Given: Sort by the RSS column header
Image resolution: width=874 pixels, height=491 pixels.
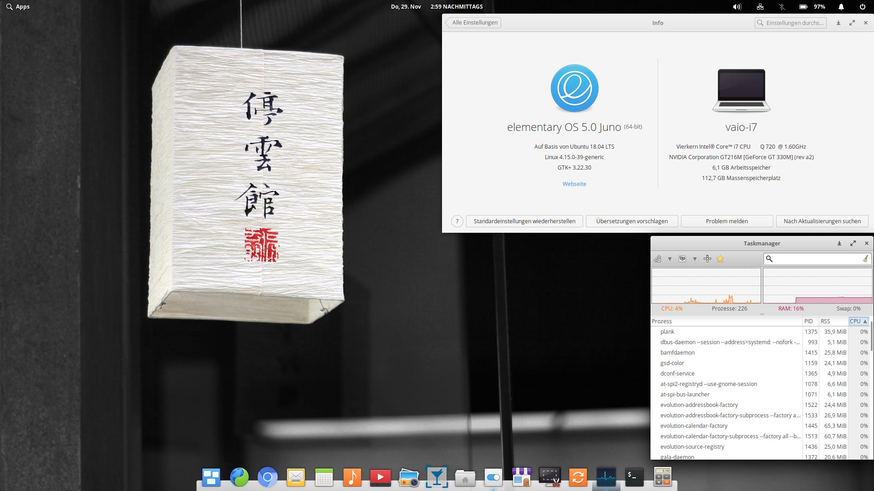Looking at the screenshot, I should 826,321.
